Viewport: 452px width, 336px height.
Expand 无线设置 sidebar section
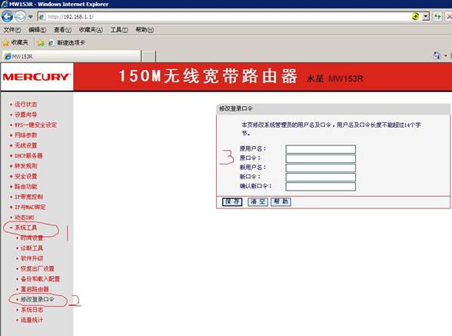pyautogui.click(x=25, y=145)
